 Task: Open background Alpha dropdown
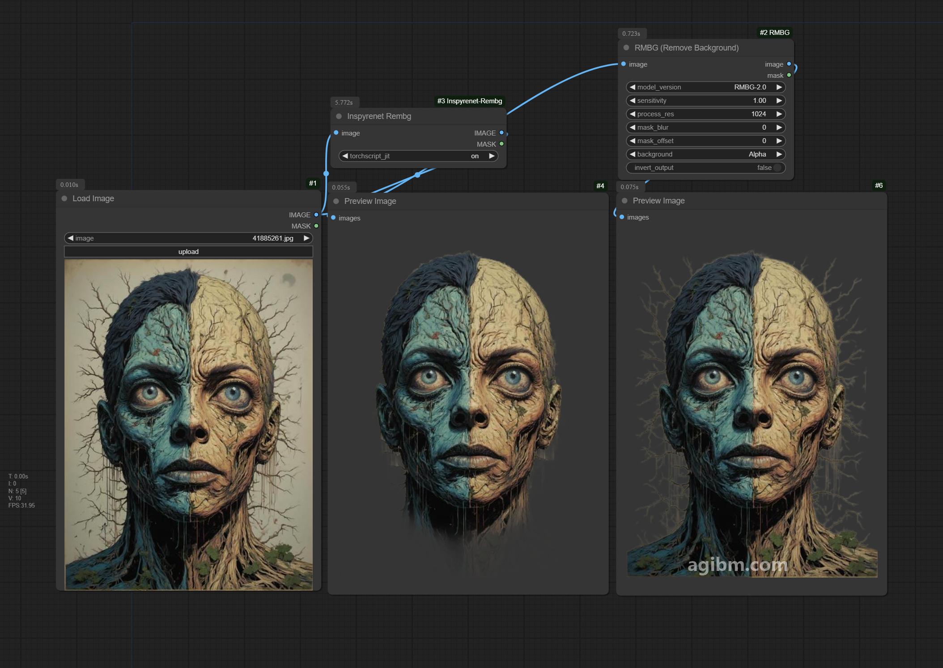pos(706,154)
